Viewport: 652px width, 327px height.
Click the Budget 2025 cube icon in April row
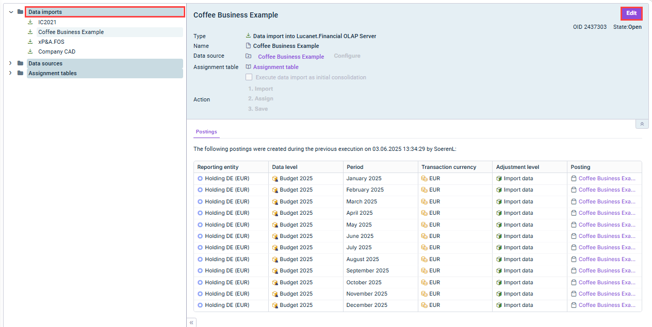275,213
